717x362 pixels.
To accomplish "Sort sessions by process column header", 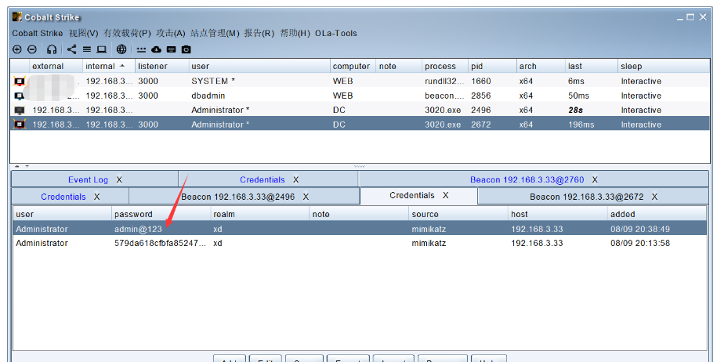I will pyautogui.click(x=445, y=66).
